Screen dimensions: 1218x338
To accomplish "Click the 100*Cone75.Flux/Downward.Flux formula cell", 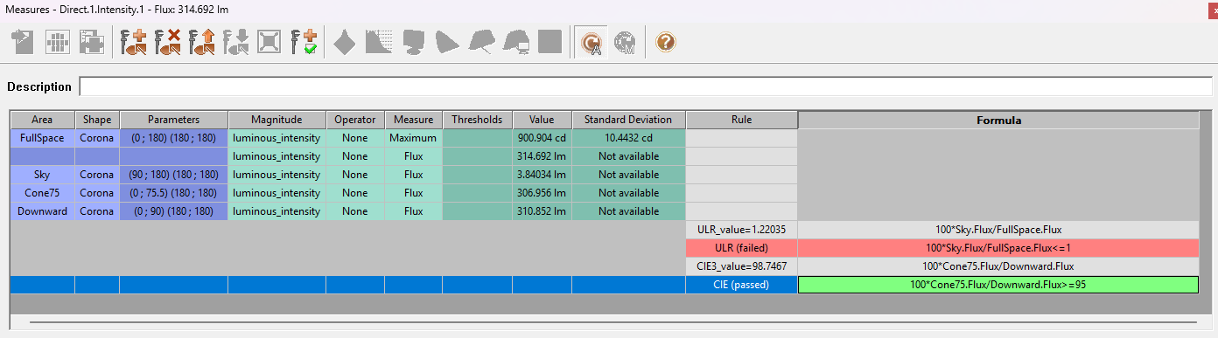I will click(997, 266).
